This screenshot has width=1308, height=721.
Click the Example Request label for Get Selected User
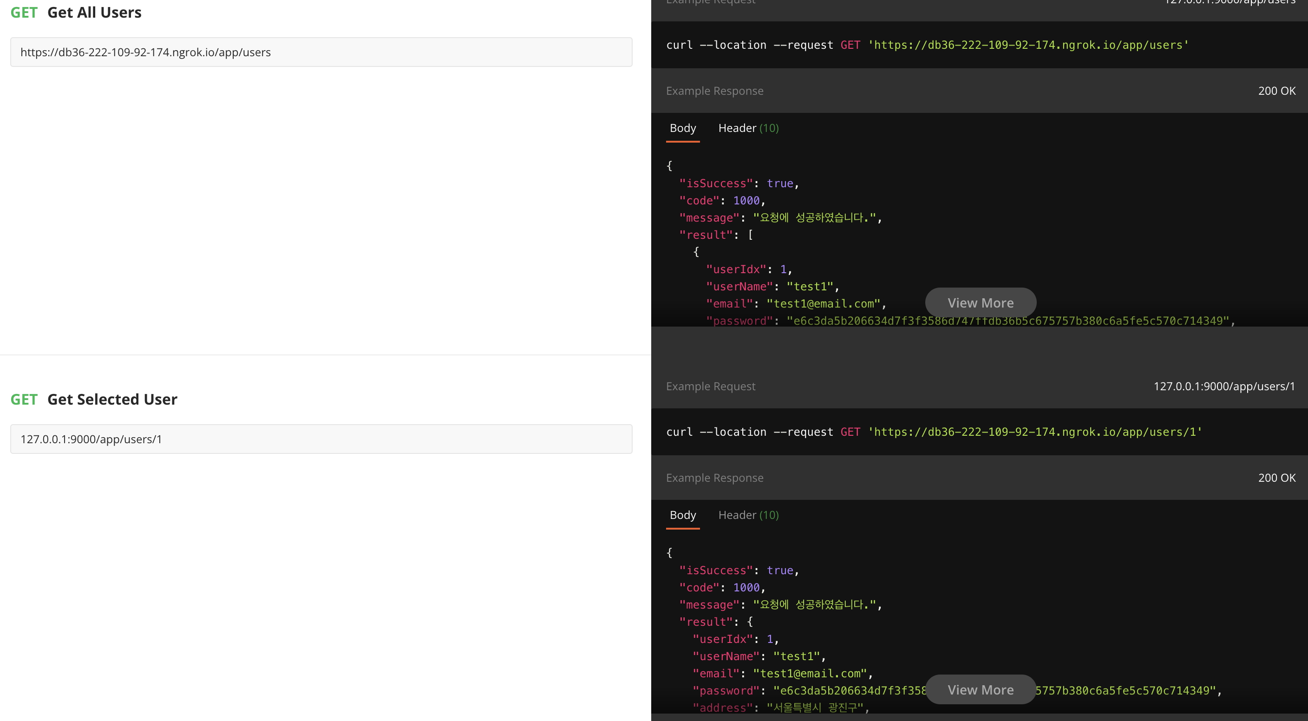click(x=711, y=386)
